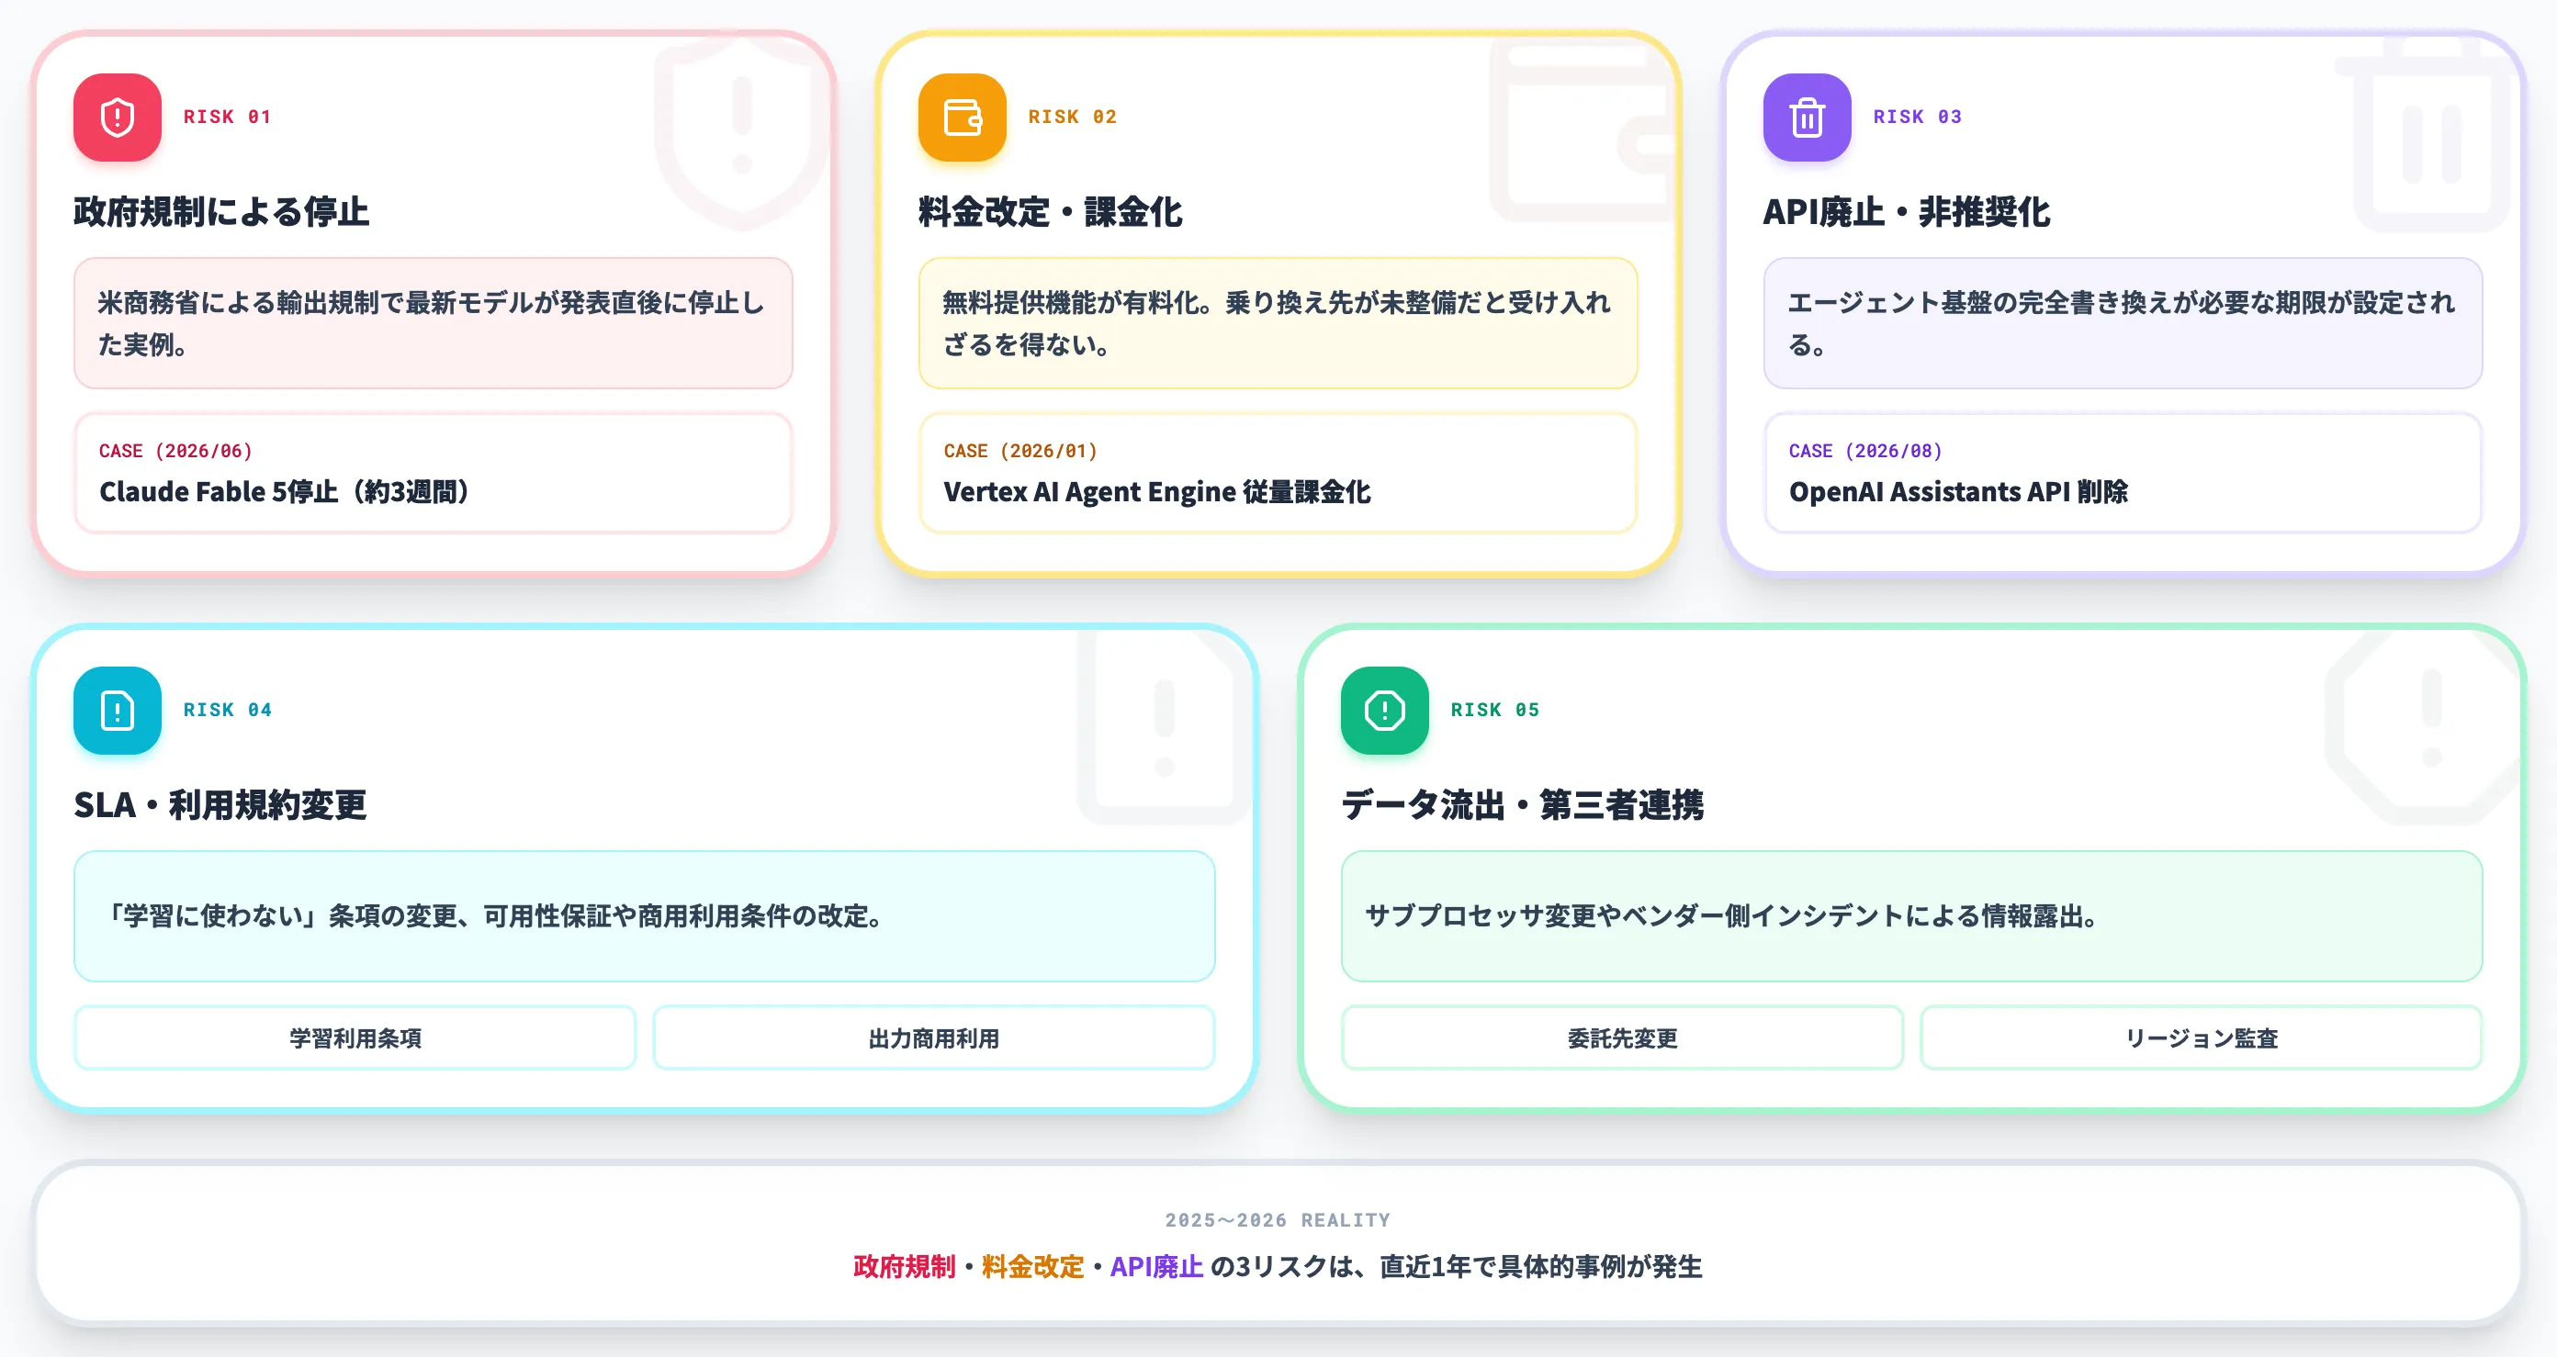The height and width of the screenshot is (1357, 2557).
Task: Open the Vertex AI Agent Engine 従量課金化 case
Action: [x=1278, y=473]
